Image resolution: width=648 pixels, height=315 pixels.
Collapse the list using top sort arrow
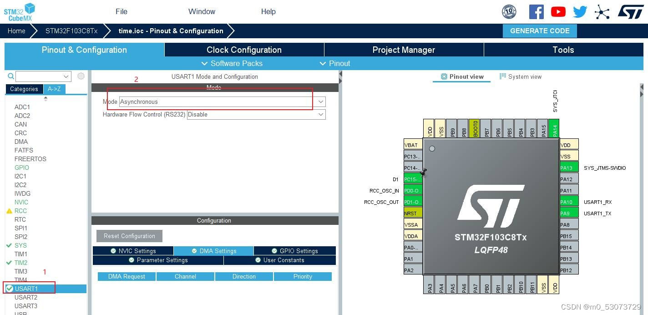[x=46, y=98]
